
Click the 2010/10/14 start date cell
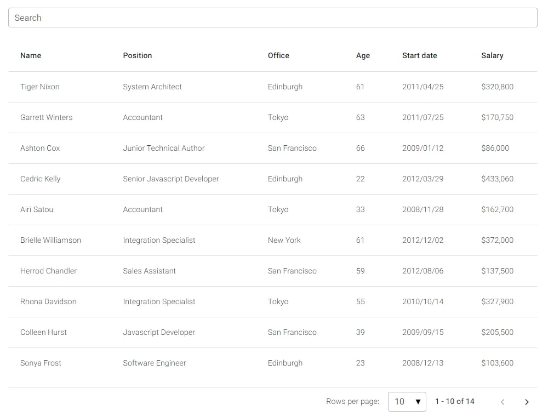423,301
